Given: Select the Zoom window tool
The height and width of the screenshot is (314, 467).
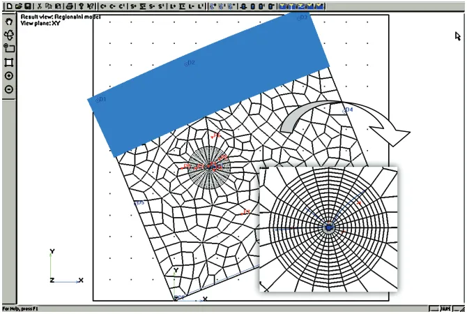Looking at the screenshot, I should pos(9,48).
